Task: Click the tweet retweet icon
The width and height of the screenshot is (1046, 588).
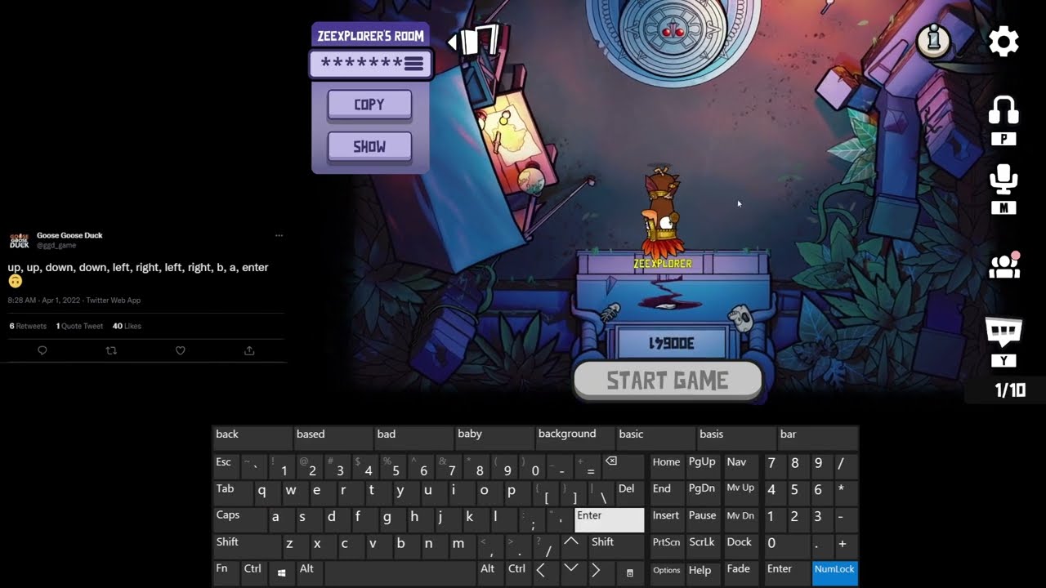Action: tap(111, 350)
